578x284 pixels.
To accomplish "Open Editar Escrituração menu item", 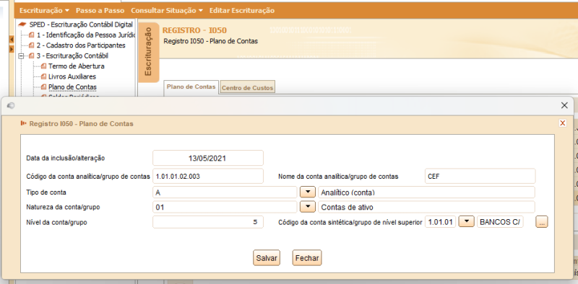I will [x=242, y=11].
